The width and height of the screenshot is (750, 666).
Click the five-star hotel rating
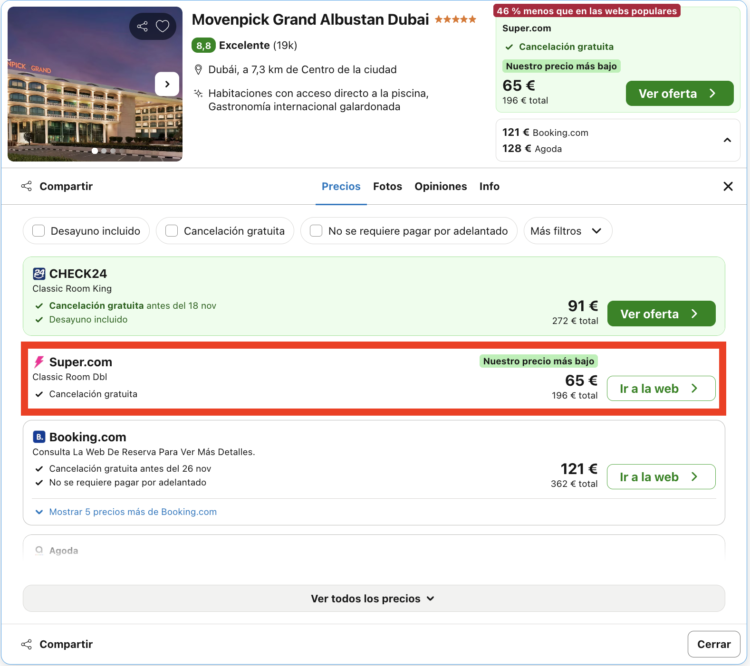[x=455, y=19]
